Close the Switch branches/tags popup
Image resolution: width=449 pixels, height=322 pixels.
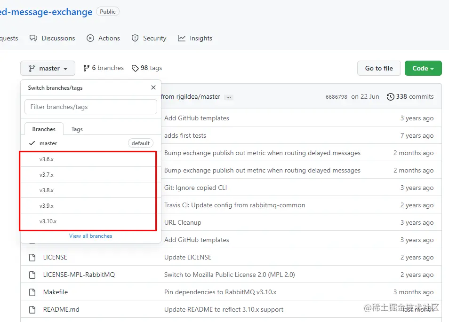tap(153, 87)
